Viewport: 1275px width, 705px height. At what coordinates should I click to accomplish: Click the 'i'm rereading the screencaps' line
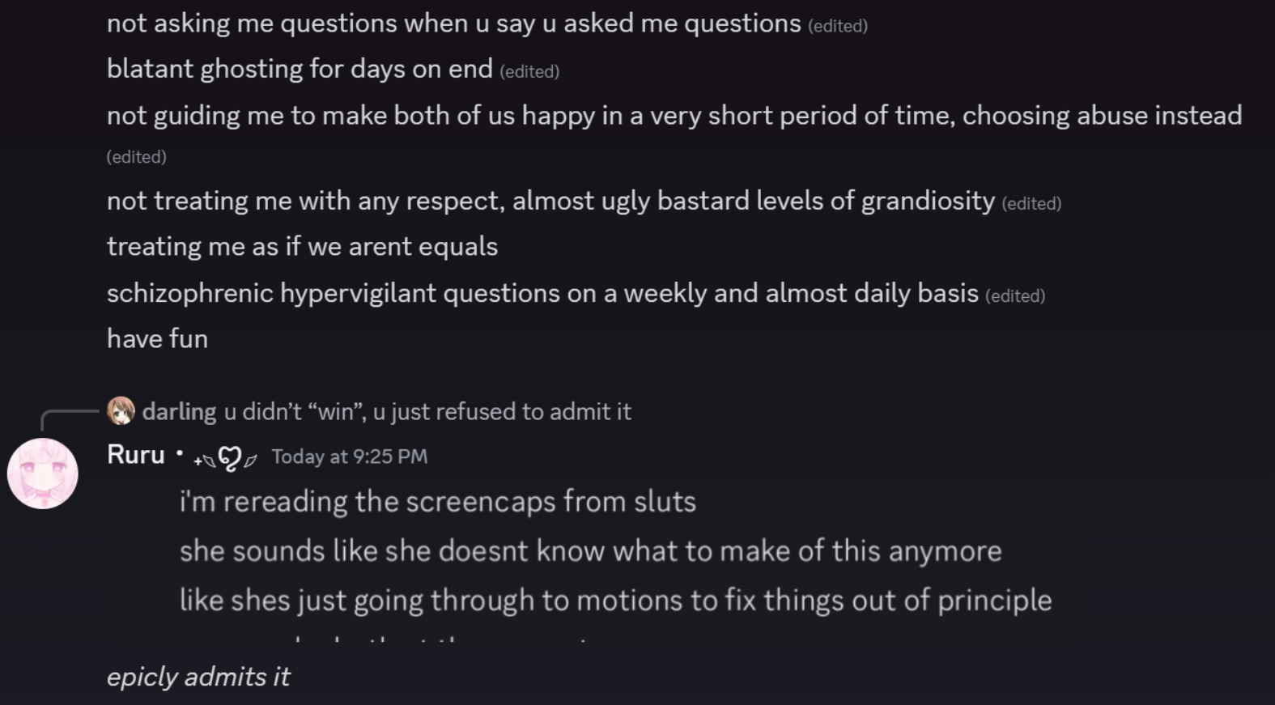[x=437, y=502]
